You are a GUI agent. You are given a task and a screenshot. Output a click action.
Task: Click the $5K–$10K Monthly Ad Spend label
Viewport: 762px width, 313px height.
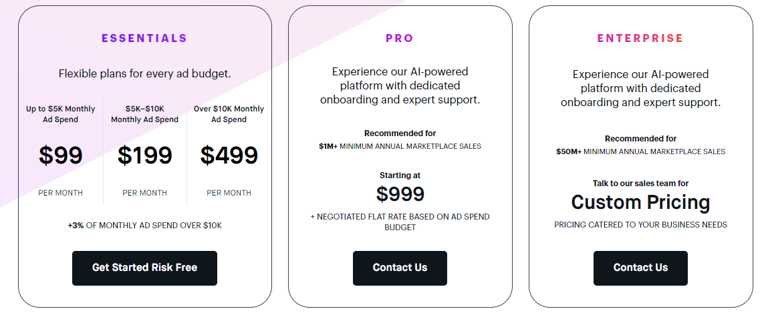(145, 114)
